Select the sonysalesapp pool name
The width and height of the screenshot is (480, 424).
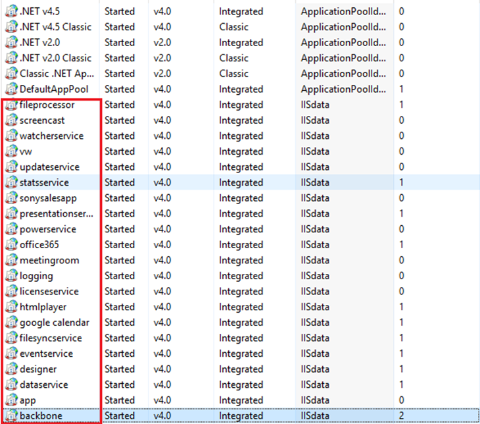click(48, 198)
